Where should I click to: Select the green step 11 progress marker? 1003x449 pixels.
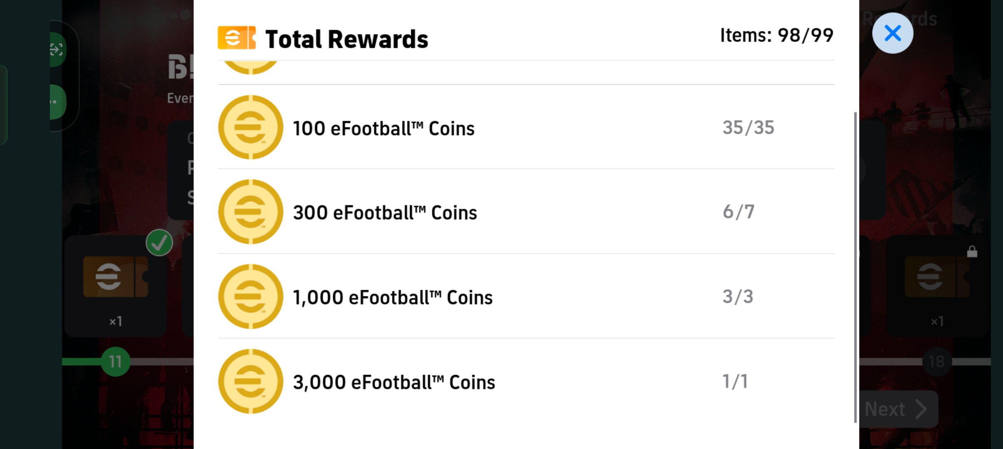click(115, 362)
